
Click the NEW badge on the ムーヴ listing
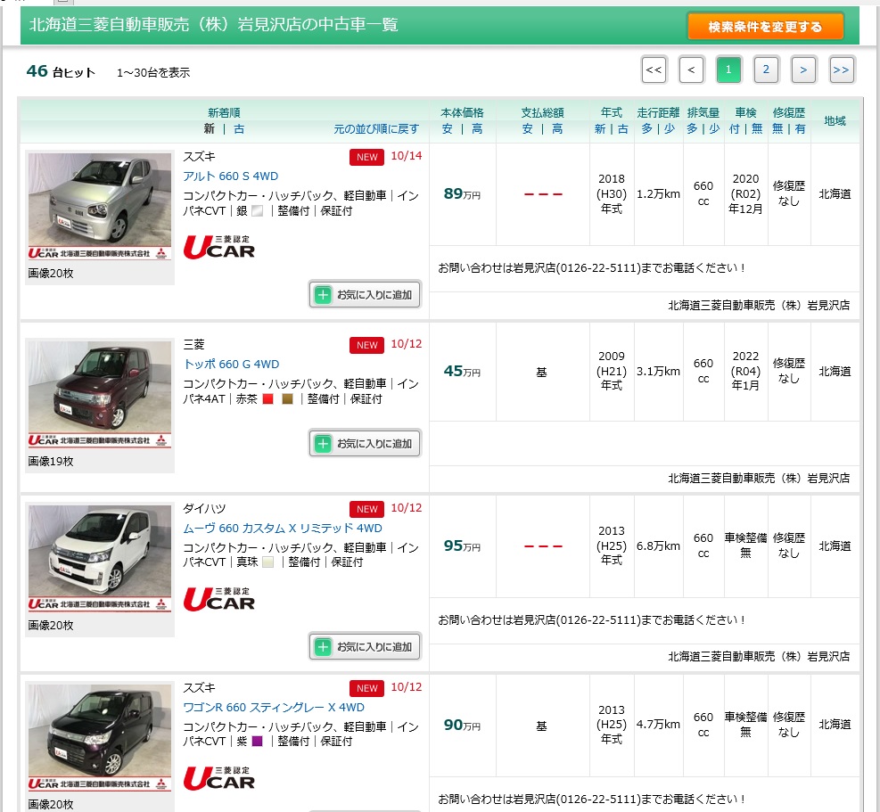coord(366,509)
